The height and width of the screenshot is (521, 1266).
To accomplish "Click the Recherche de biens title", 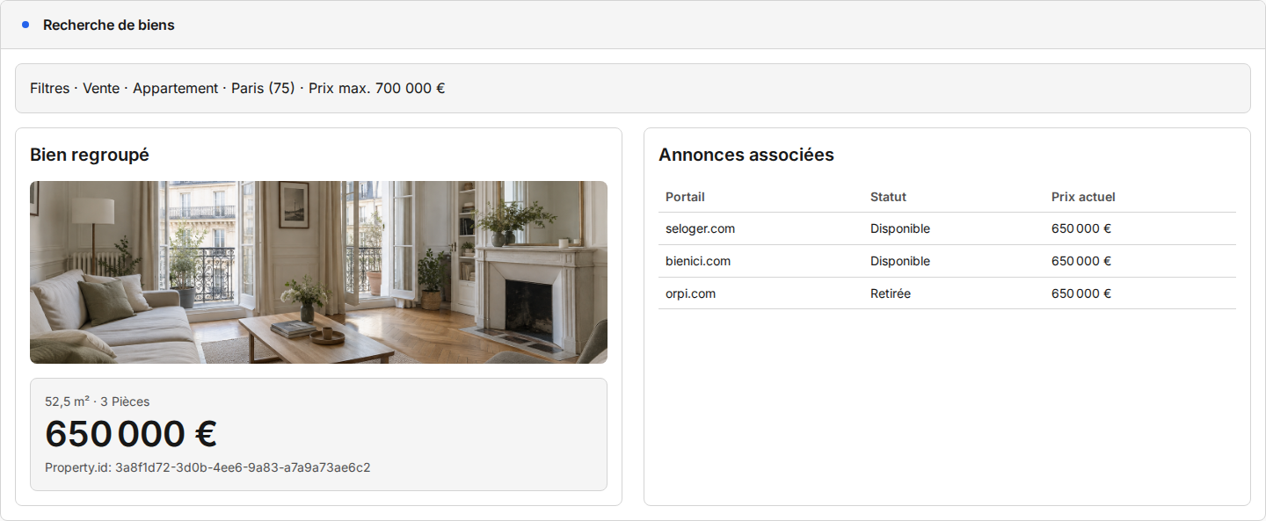I will tap(109, 25).
